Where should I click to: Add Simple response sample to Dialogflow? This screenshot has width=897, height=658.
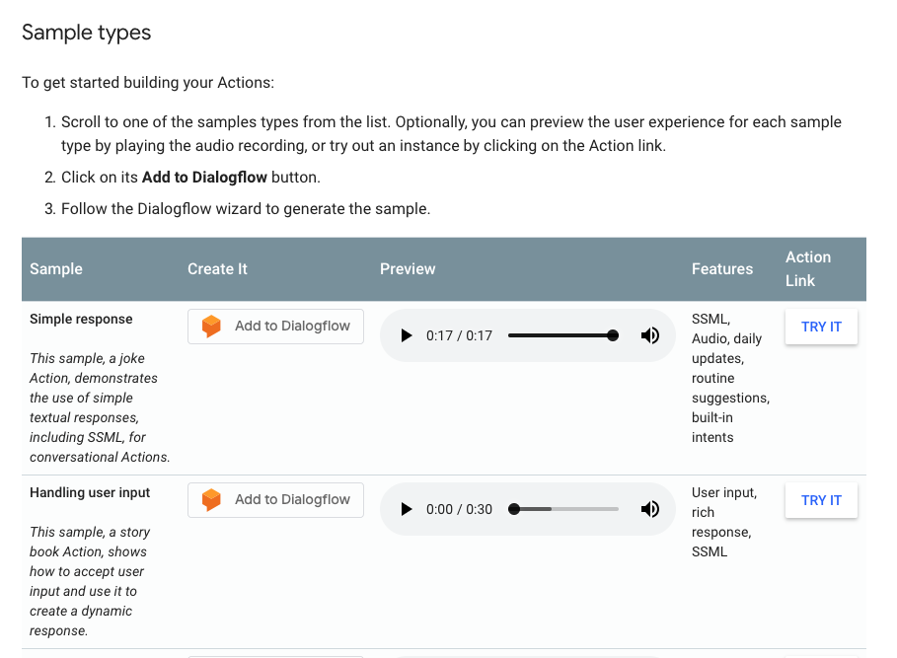275,327
